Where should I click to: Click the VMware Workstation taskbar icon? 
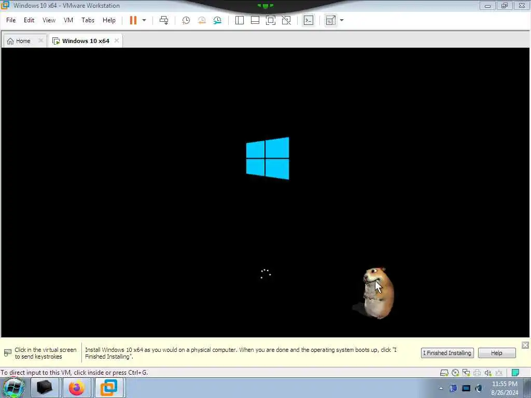(109, 388)
